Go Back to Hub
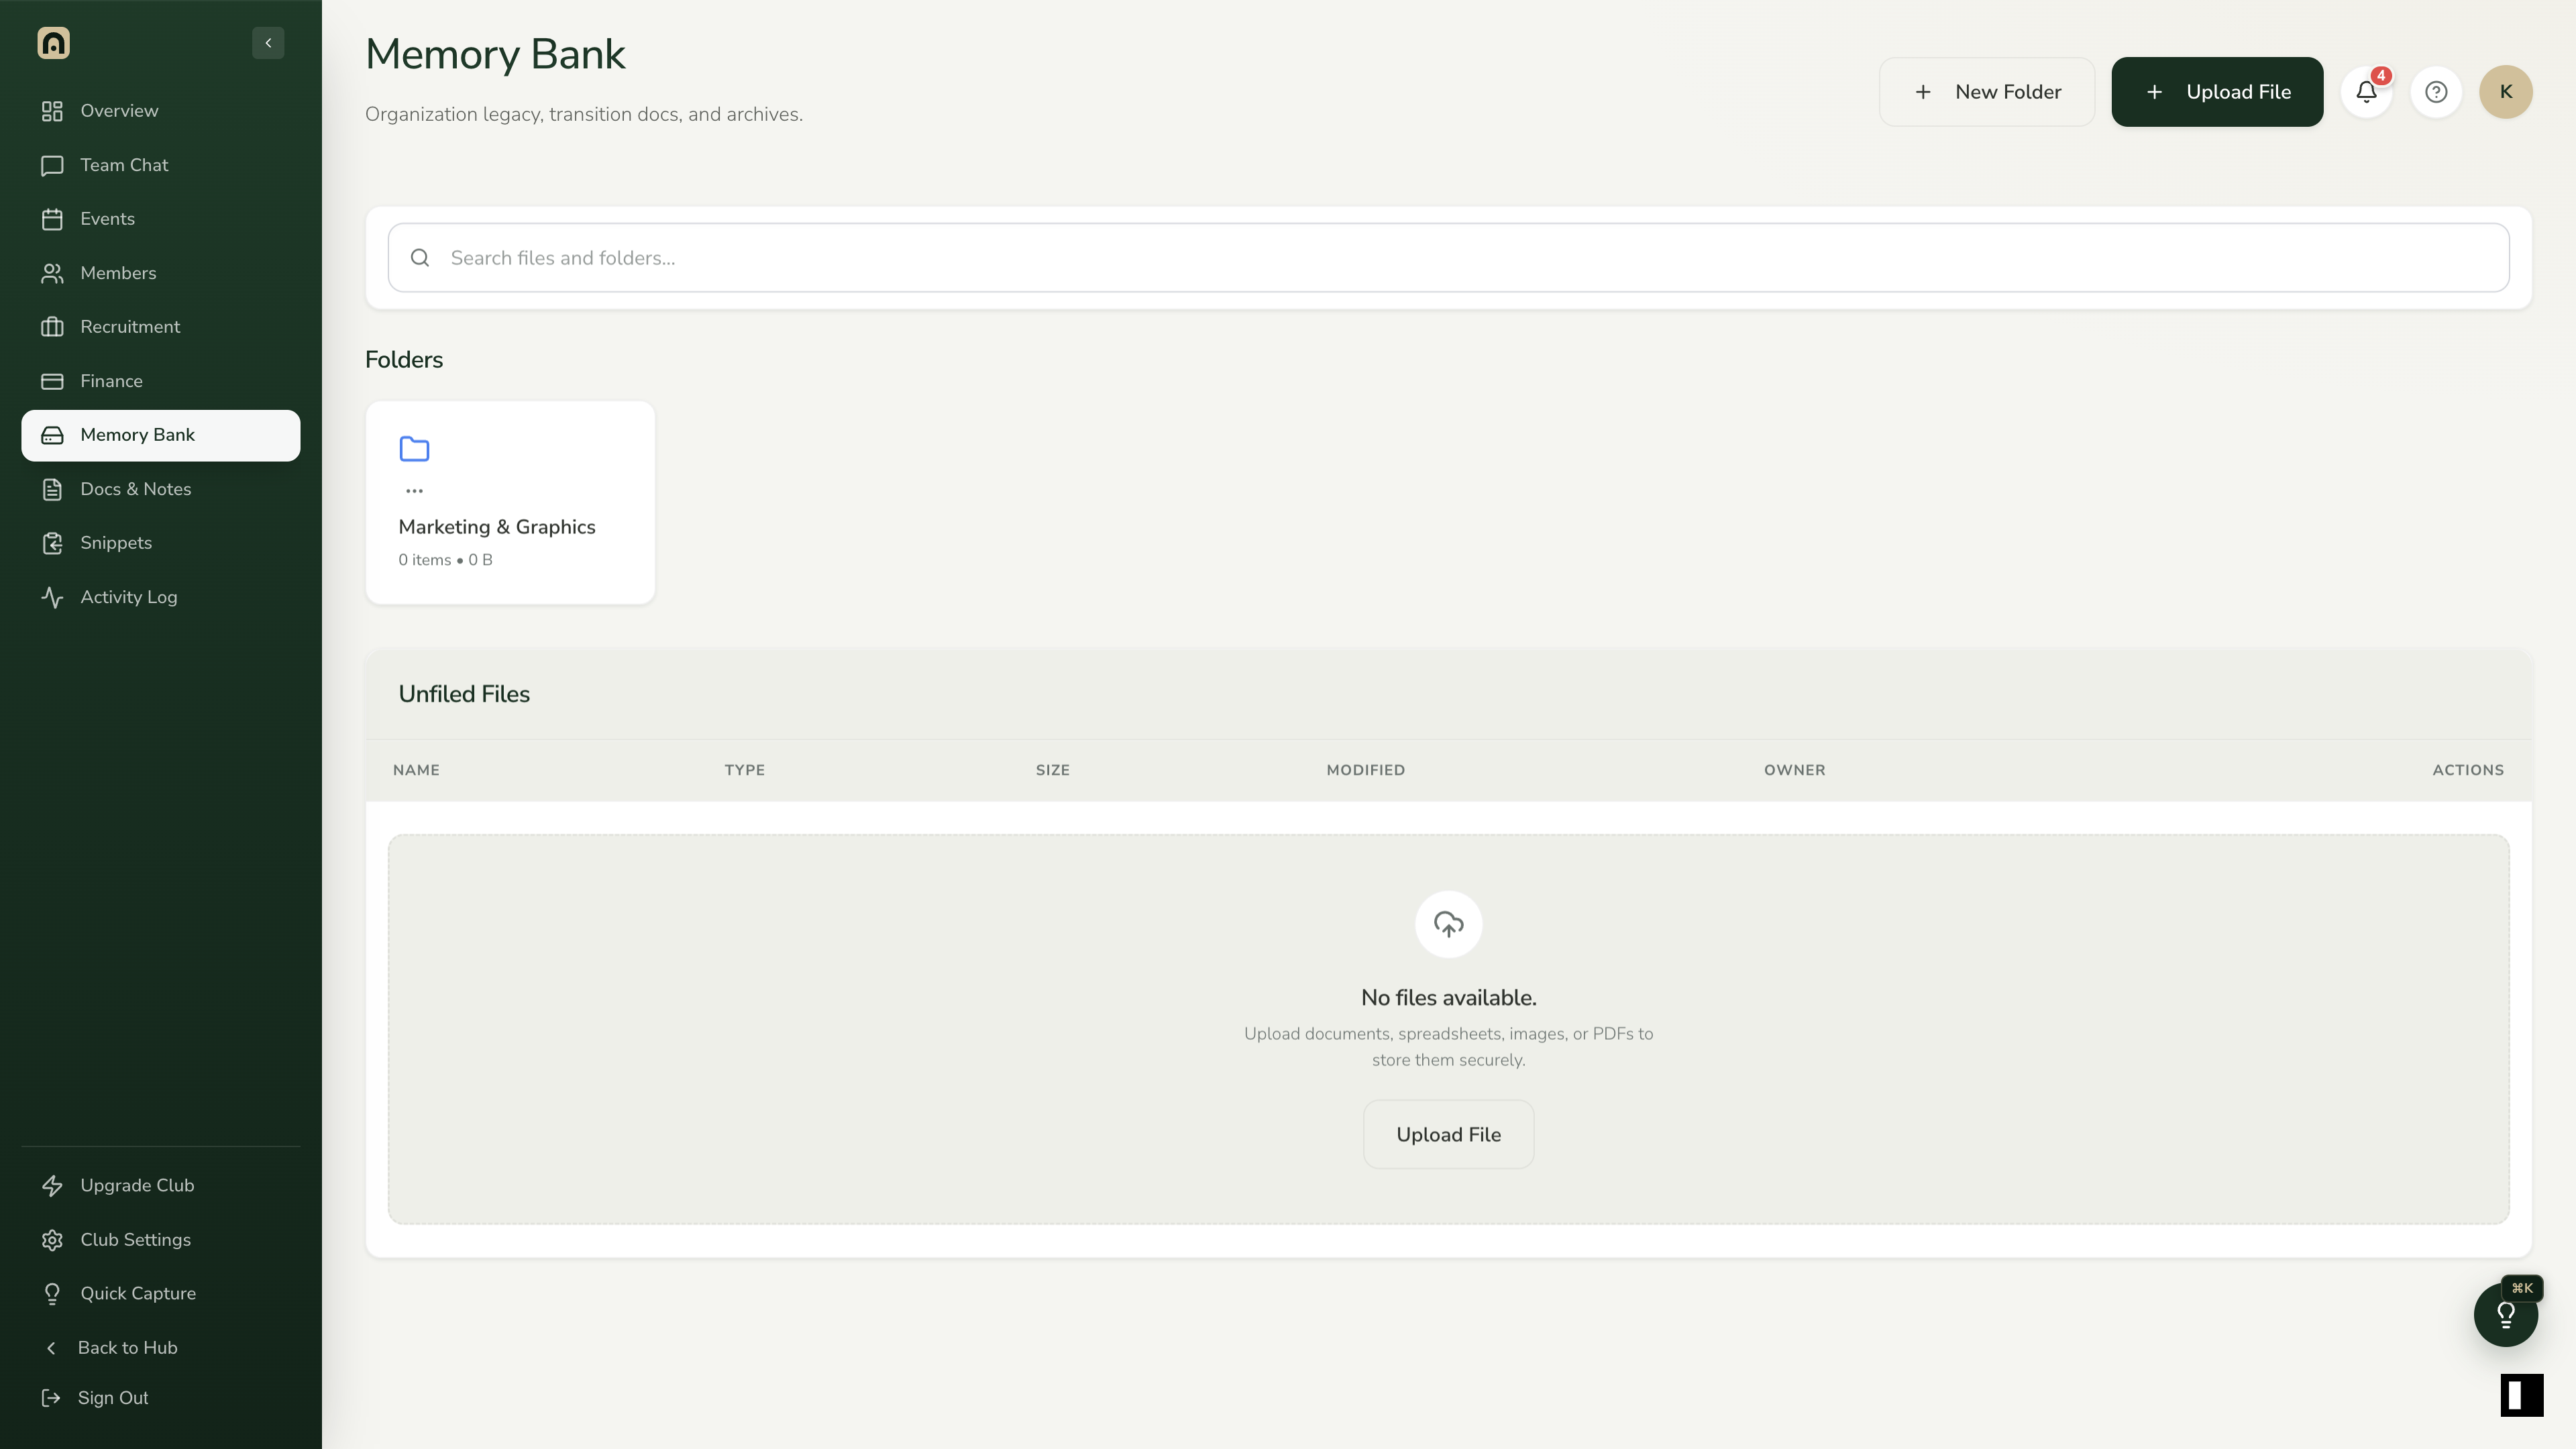 pyautogui.click(x=161, y=1347)
